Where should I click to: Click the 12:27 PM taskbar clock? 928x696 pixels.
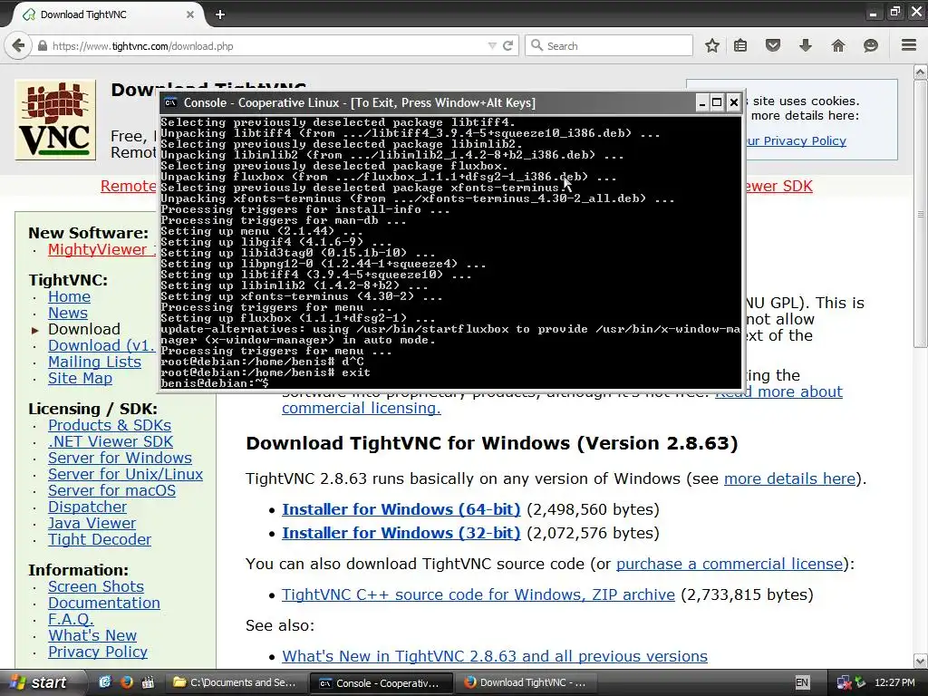tap(894, 682)
